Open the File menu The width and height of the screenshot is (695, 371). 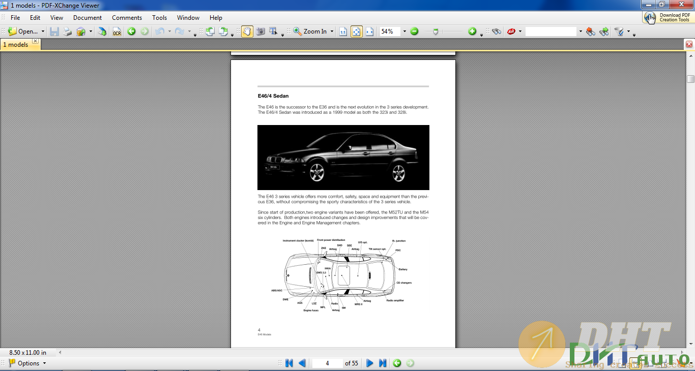pos(15,17)
